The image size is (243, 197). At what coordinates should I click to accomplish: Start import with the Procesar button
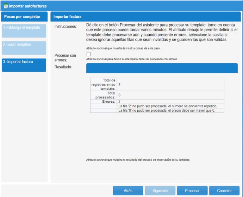(x=192, y=191)
